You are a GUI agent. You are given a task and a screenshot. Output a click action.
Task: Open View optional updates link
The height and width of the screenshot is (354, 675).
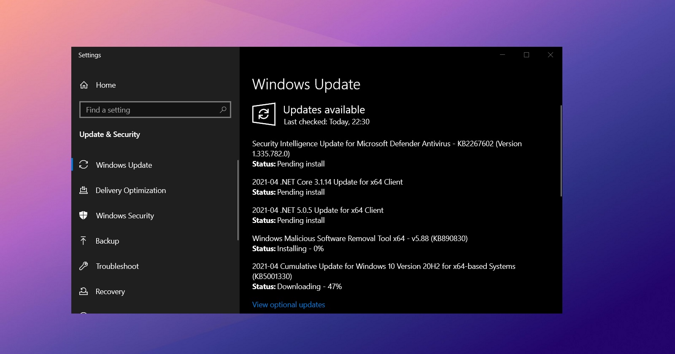[289, 304]
